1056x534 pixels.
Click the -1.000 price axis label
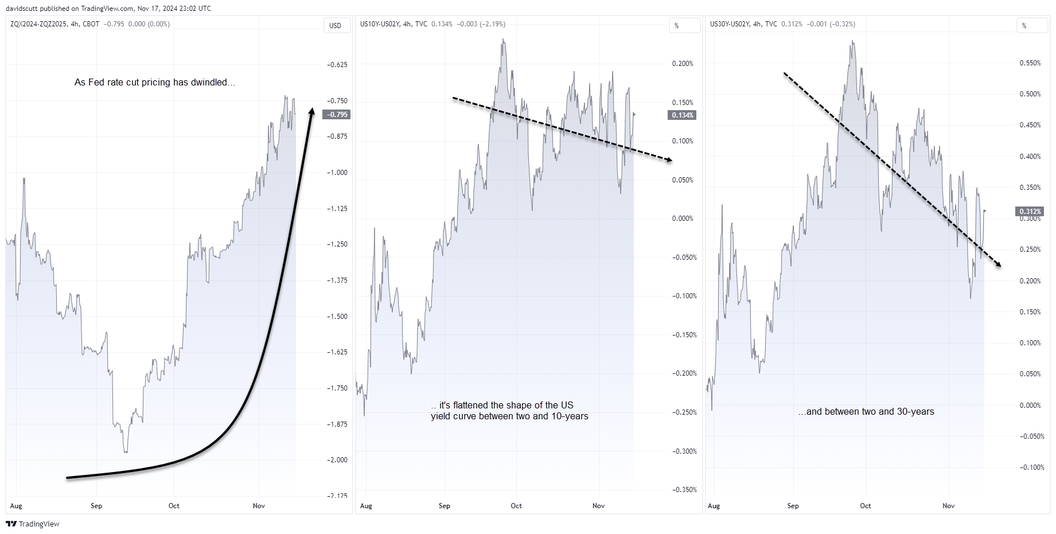tap(337, 173)
